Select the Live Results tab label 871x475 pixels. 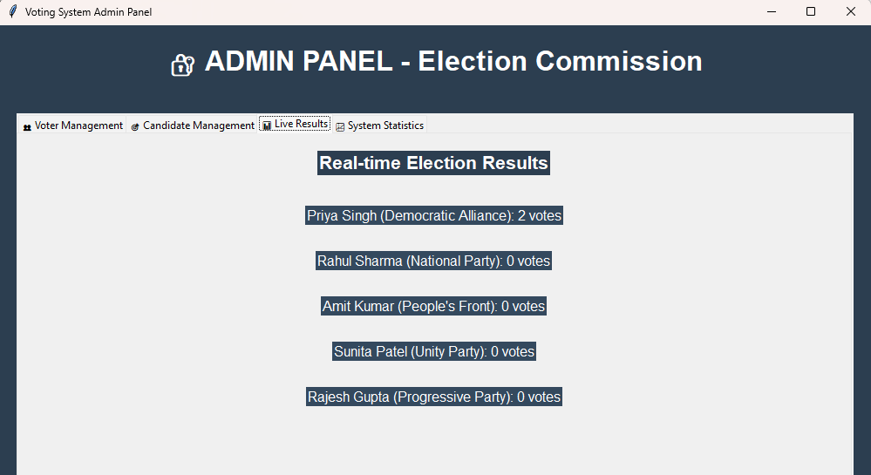[301, 124]
